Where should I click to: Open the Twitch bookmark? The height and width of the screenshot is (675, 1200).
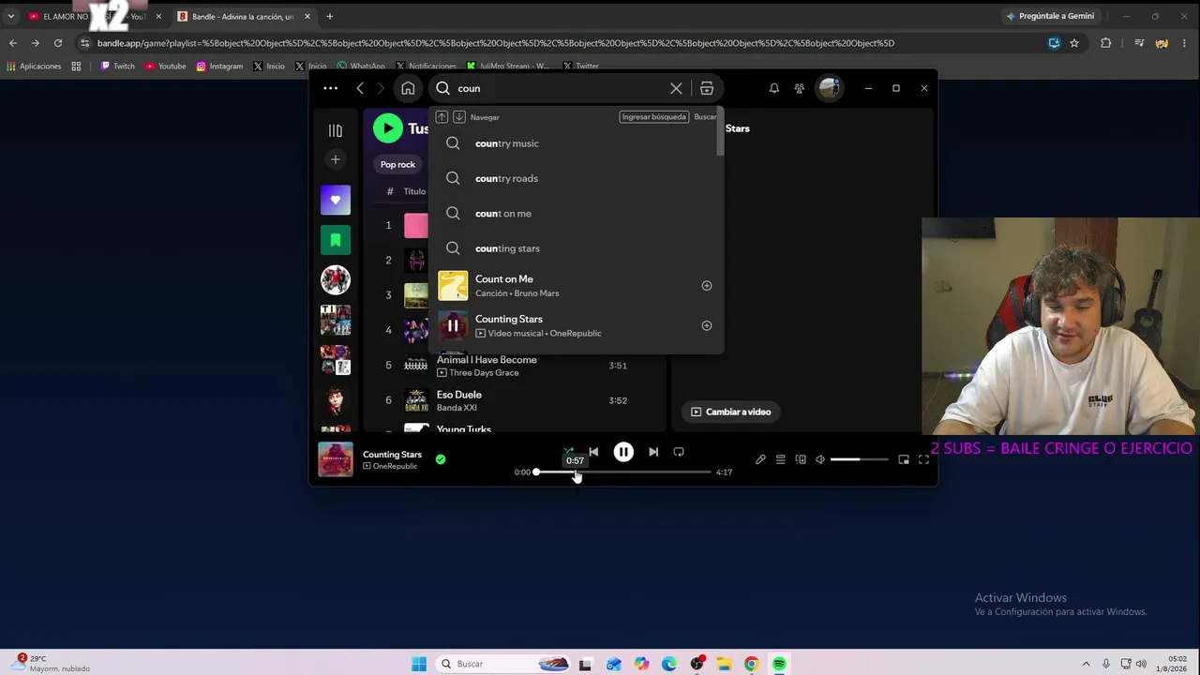tap(118, 67)
